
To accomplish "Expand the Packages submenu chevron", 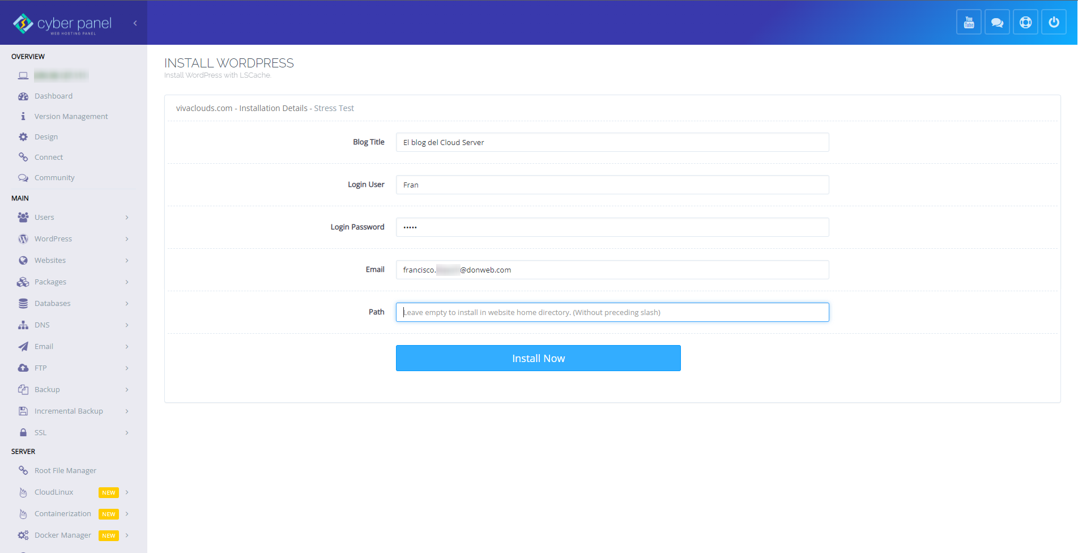I will (127, 282).
